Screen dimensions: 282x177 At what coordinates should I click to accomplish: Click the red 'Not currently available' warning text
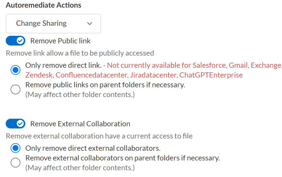[x=174, y=70]
